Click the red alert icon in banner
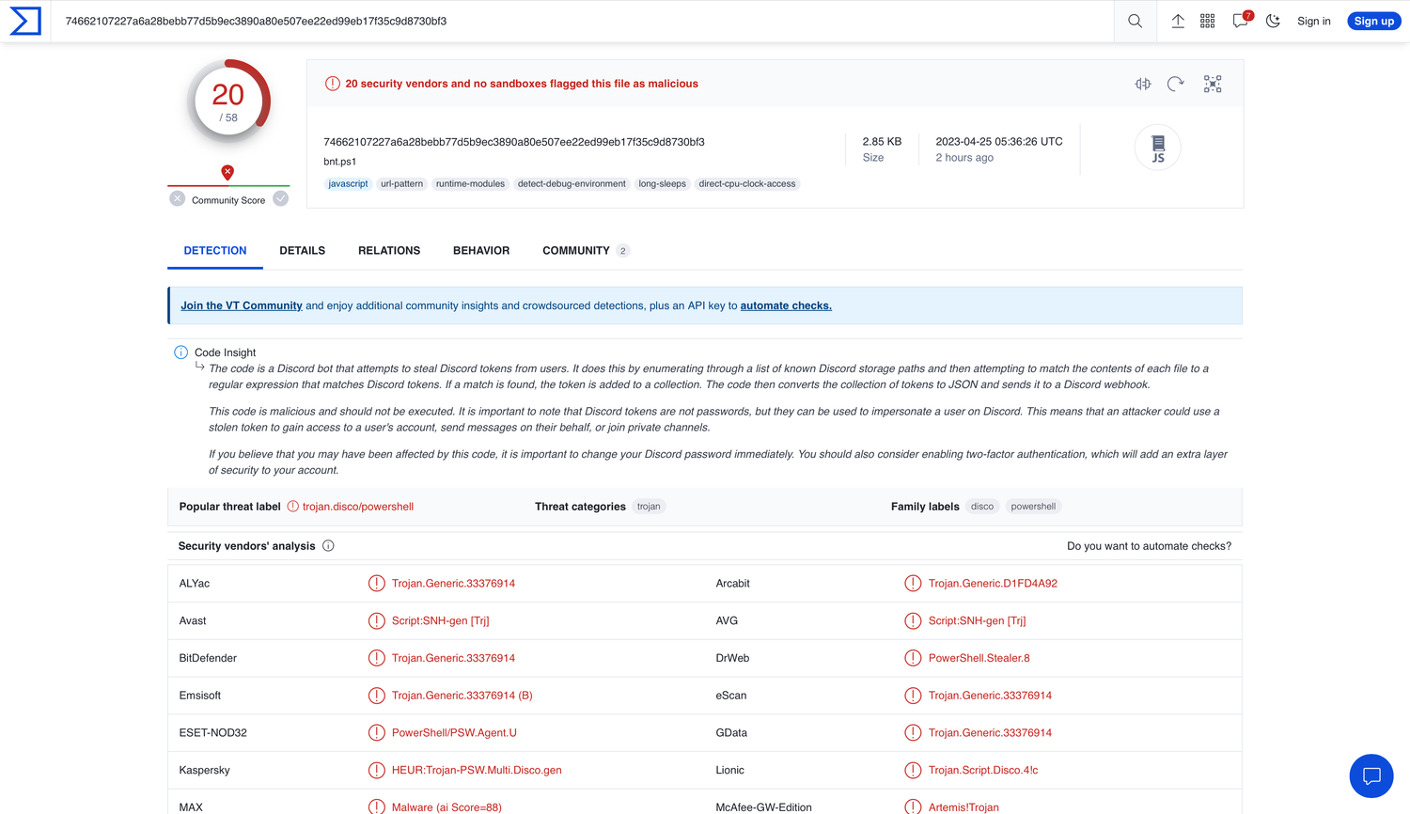The width and height of the screenshot is (1410, 814). (x=332, y=84)
